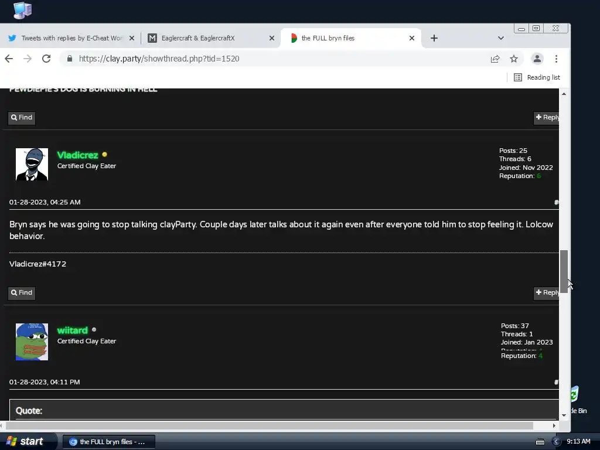Click Vladicrez's avatar image
Viewport: 600px width, 450px height.
coord(32,164)
